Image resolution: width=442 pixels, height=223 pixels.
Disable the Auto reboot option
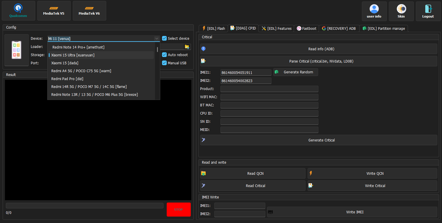coord(164,55)
